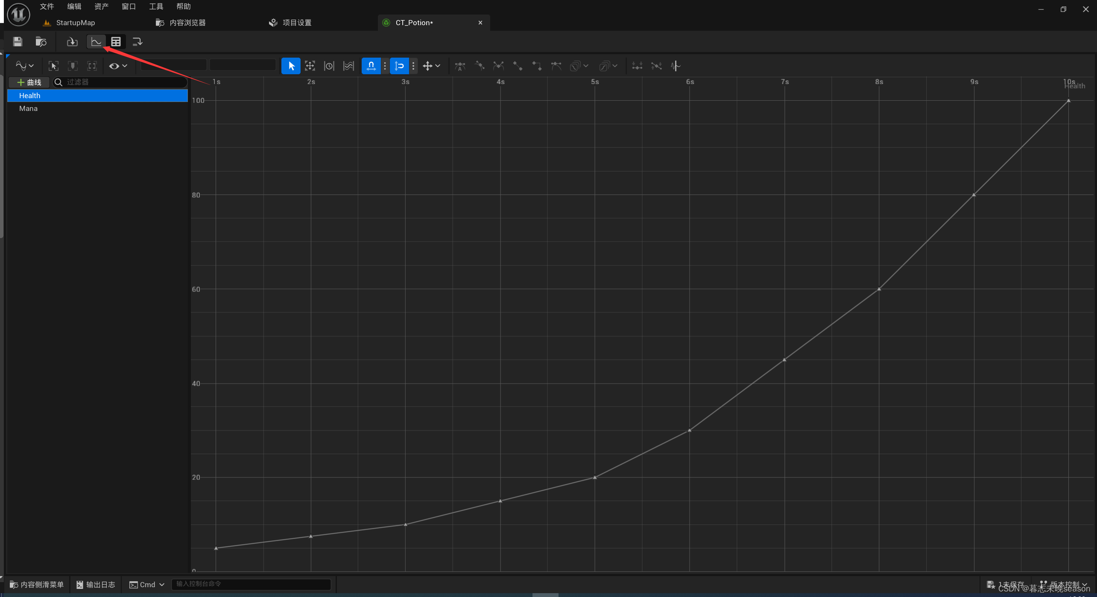
Task: Toggle weighted tangents icon
Action: [556, 66]
